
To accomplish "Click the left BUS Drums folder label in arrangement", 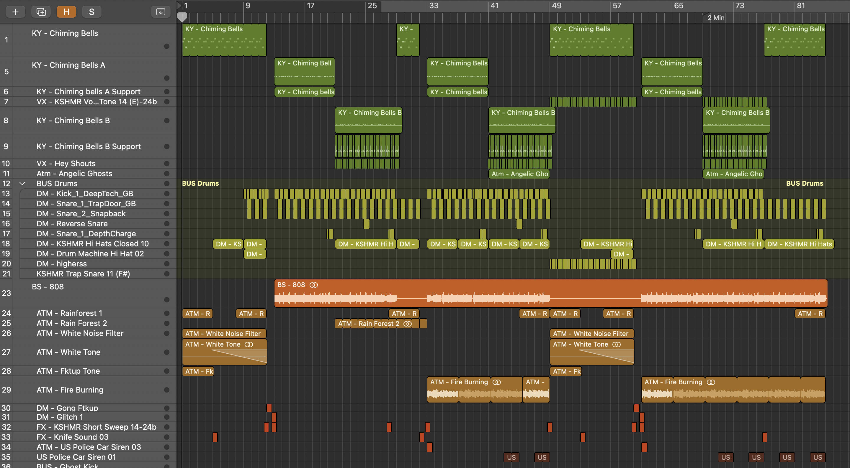I will point(200,183).
